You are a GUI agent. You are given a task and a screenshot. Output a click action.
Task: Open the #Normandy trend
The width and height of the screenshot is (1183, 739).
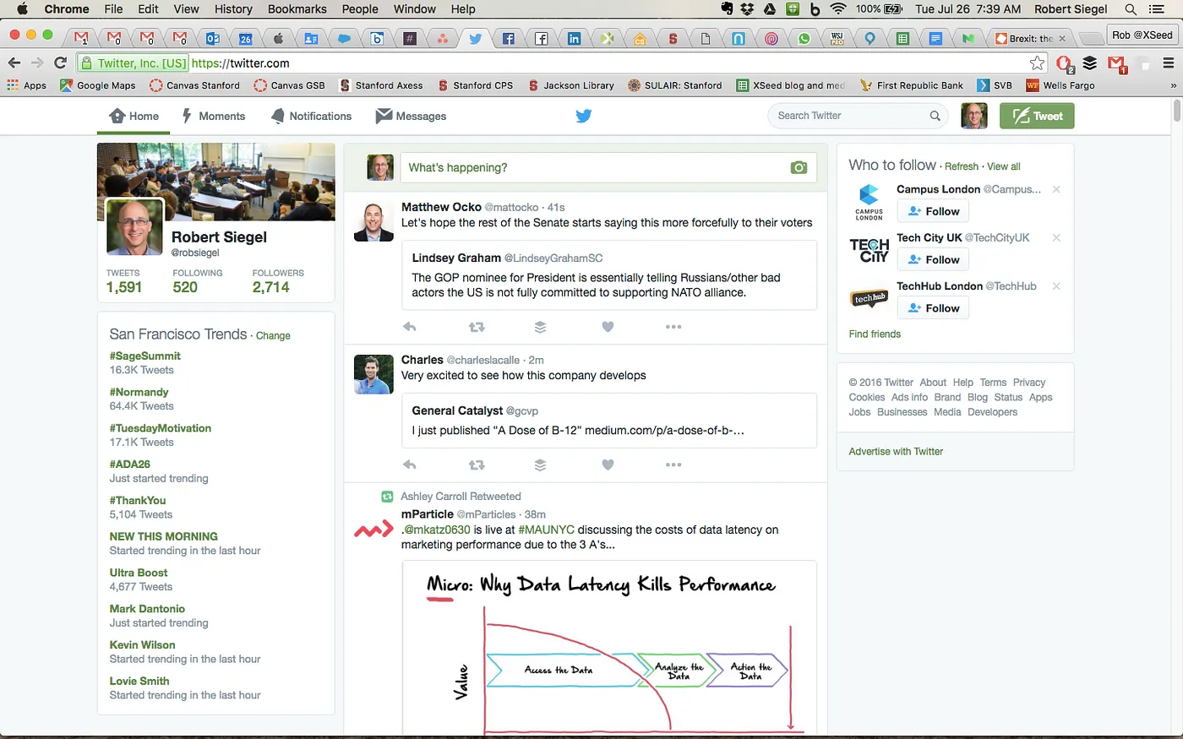139,392
